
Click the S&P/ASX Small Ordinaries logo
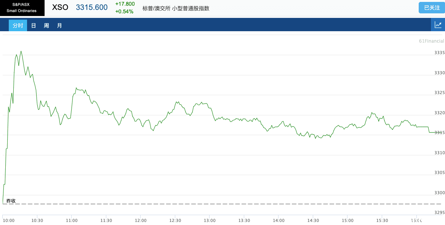(x=22, y=8)
